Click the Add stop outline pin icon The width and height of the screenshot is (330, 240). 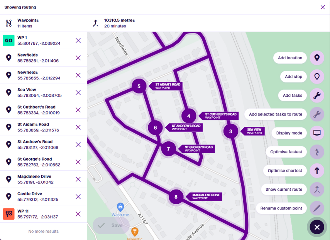pos(317,77)
